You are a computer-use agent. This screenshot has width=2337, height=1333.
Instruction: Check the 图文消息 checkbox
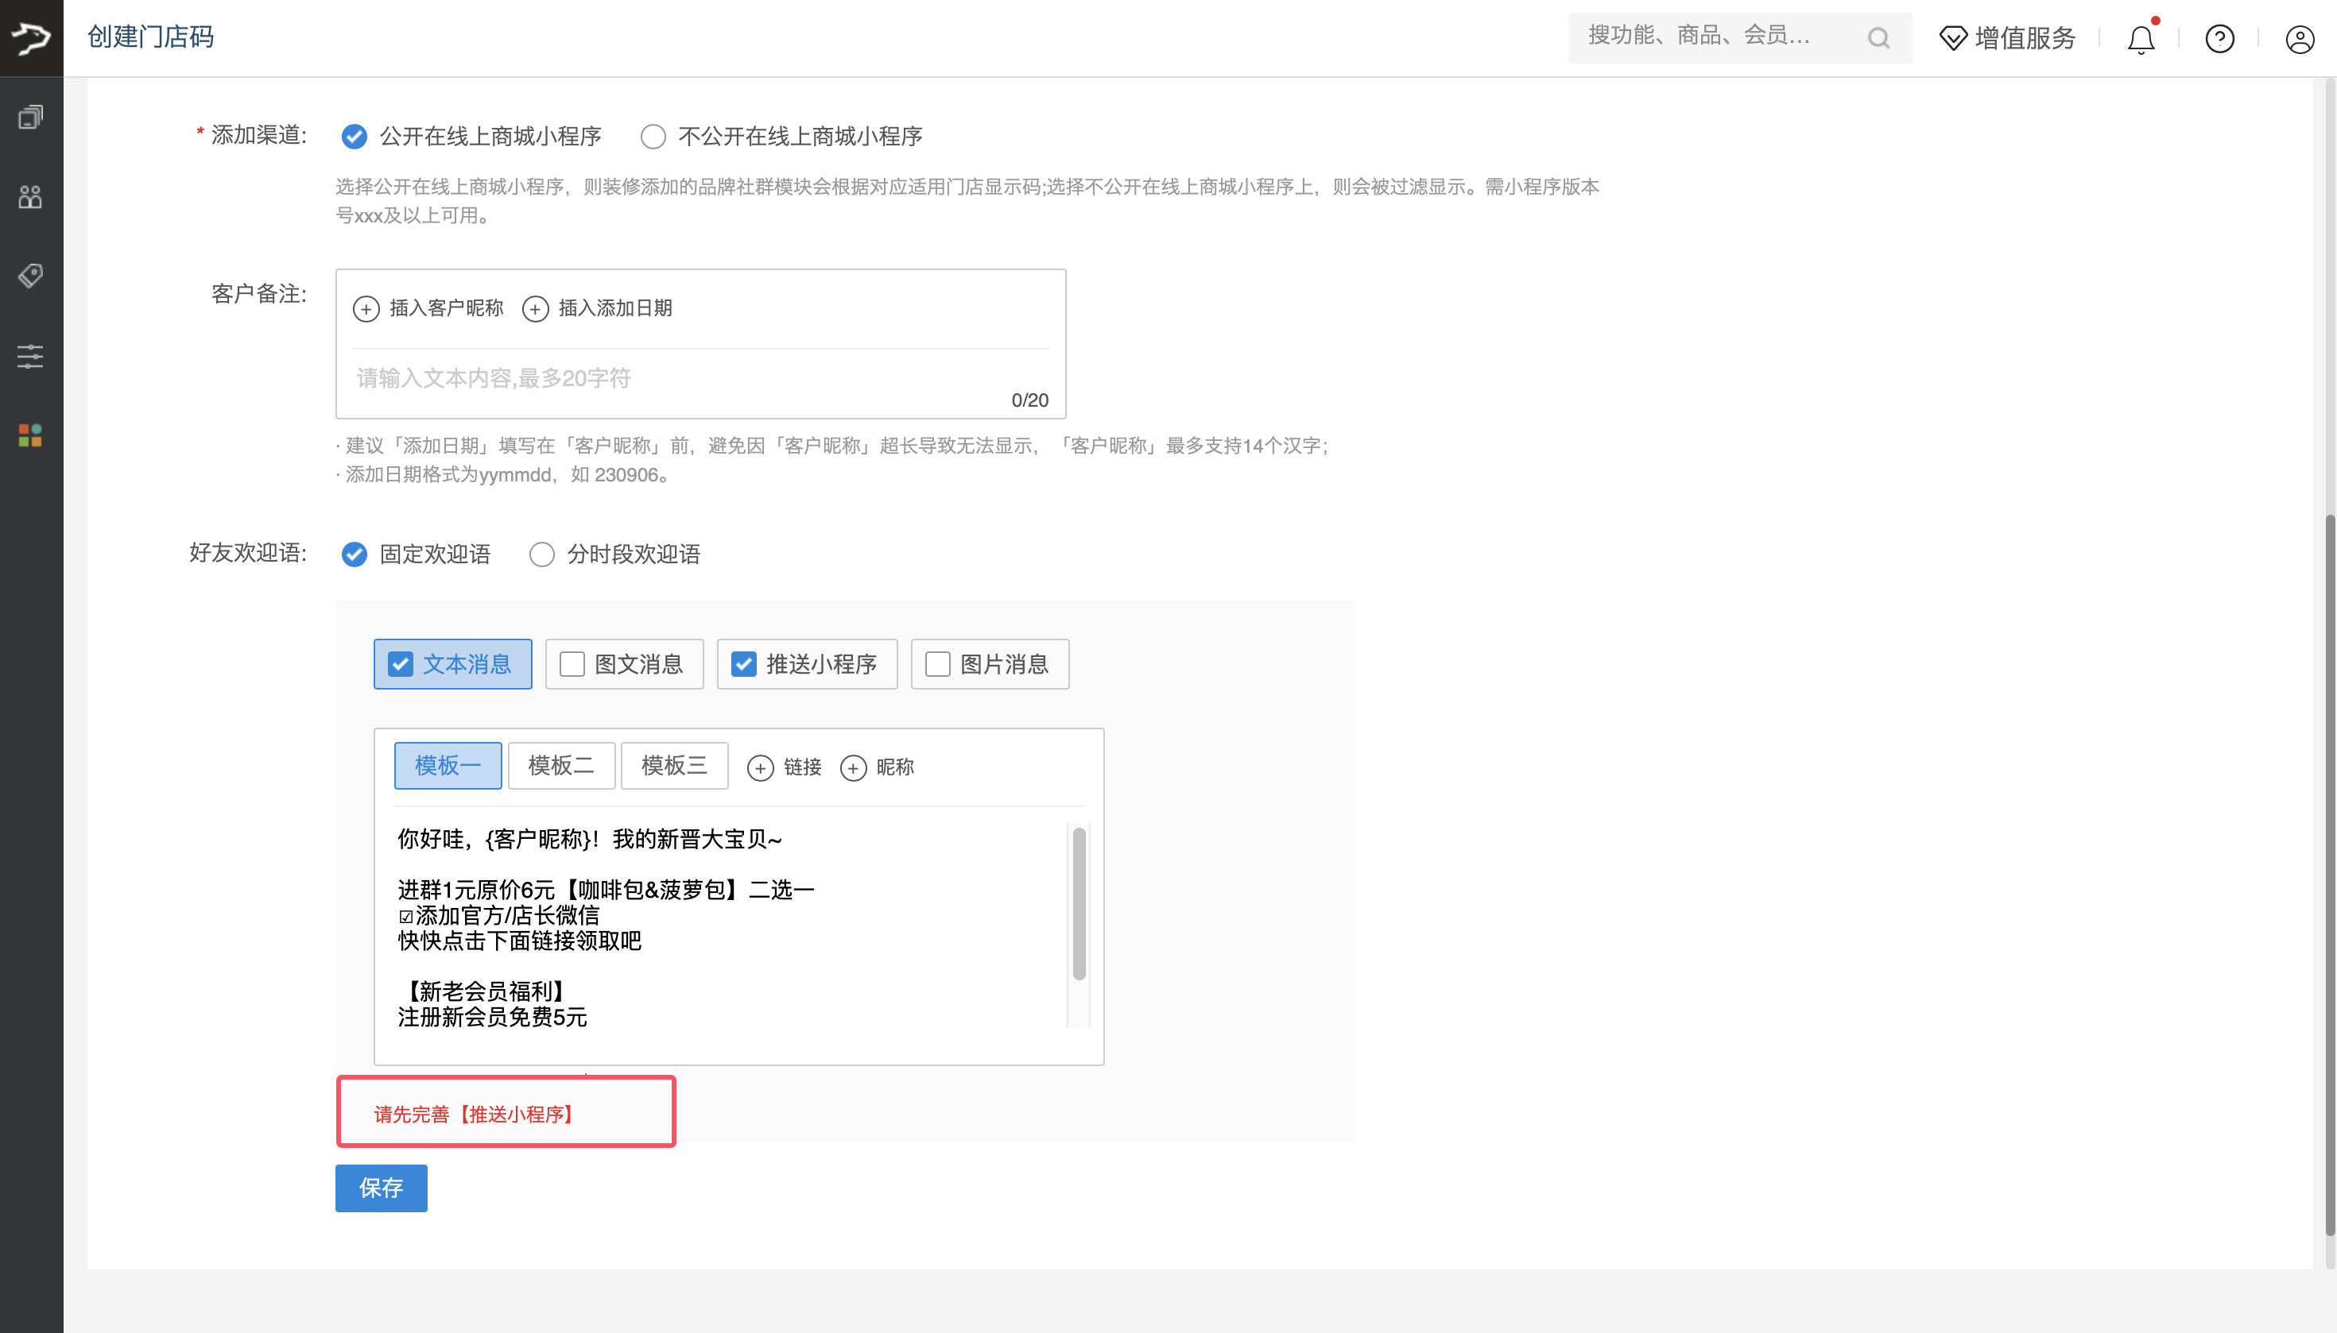(x=572, y=664)
